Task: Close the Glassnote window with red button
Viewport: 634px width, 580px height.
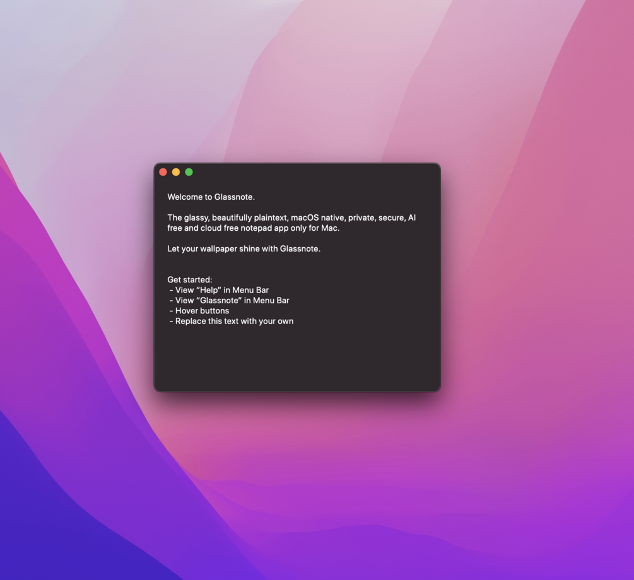Action: (x=163, y=172)
